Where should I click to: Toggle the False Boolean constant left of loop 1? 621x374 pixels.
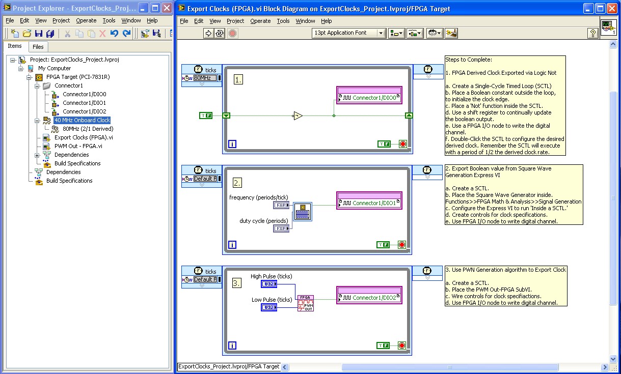pos(206,116)
